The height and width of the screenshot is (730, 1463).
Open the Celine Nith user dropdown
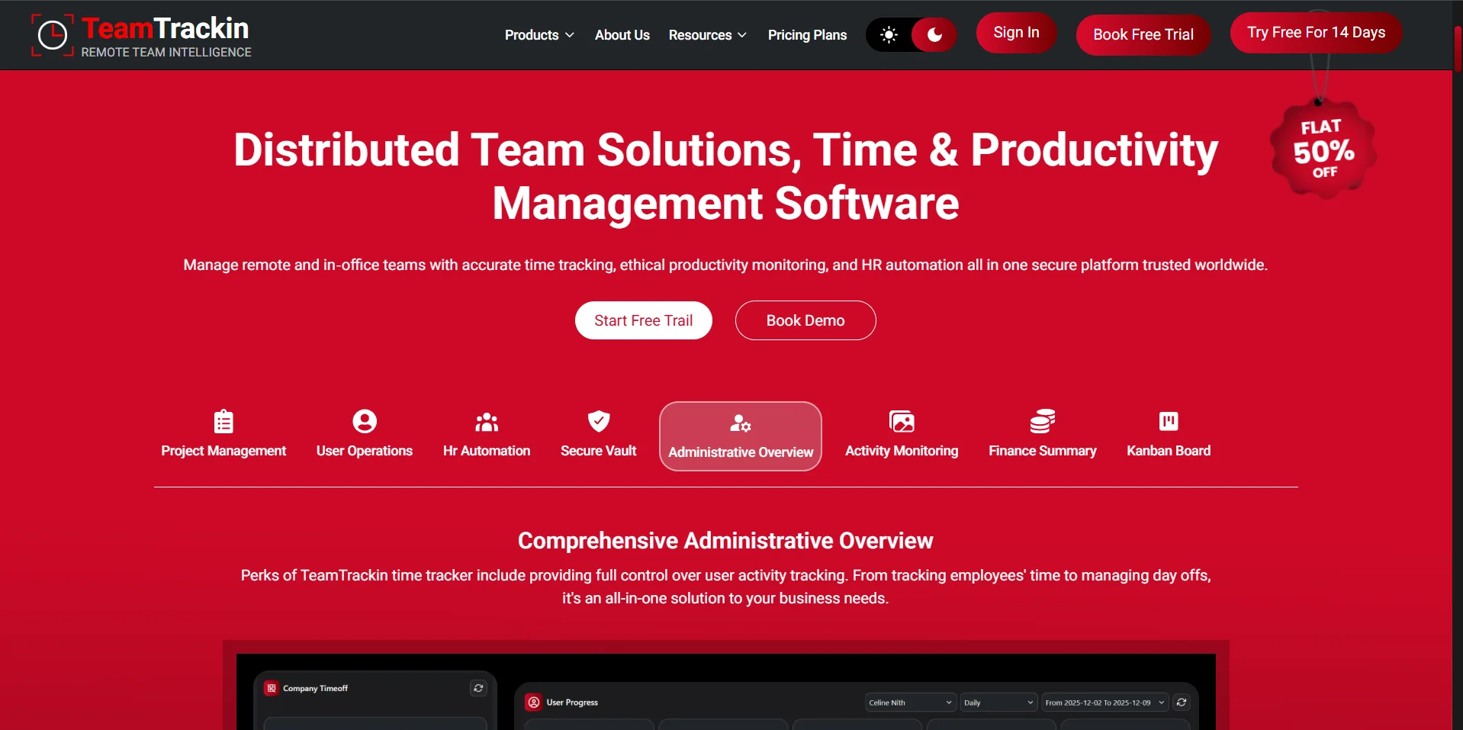[910, 703]
